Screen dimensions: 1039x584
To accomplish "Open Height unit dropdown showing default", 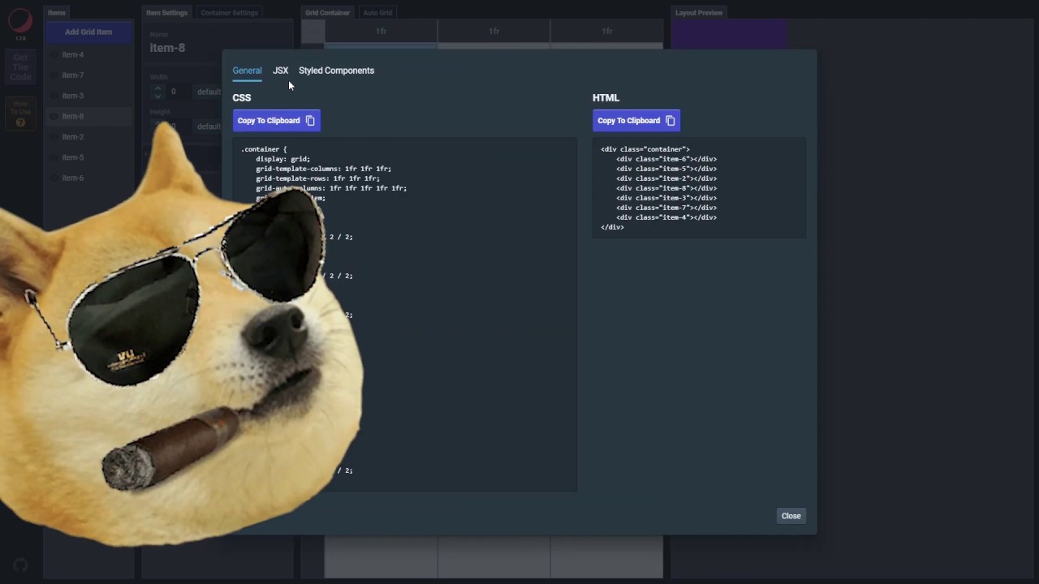I will pyautogui.click(x=209, y=127).
